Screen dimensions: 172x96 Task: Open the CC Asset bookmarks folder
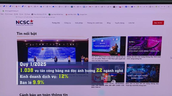9,14
